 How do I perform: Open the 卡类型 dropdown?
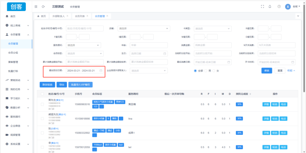213,28
